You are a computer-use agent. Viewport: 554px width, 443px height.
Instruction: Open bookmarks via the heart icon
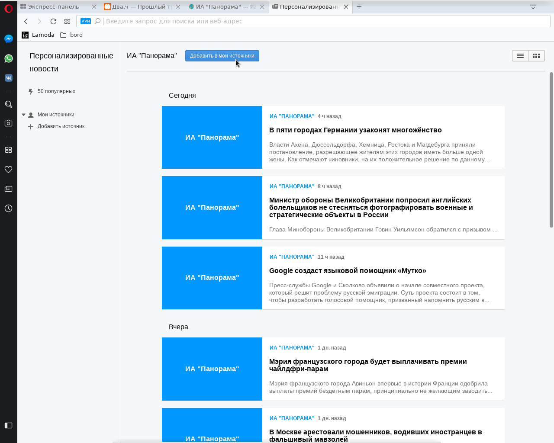coord(9,169)
